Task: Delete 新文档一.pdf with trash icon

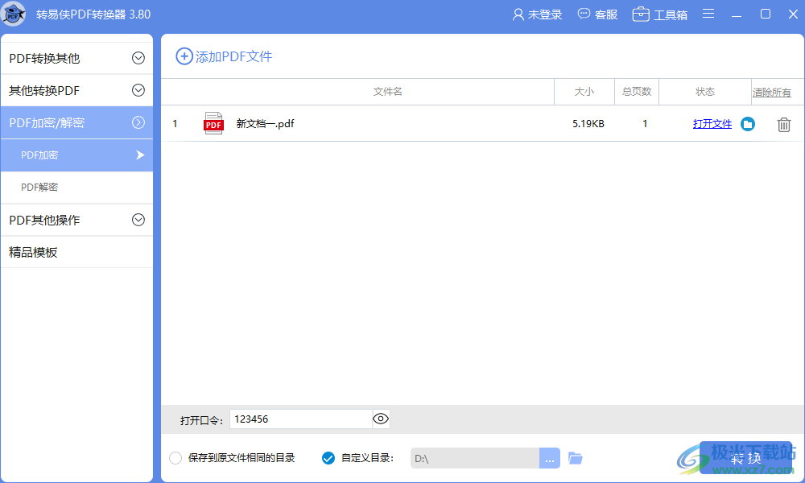Action: [x=783, y=124]
